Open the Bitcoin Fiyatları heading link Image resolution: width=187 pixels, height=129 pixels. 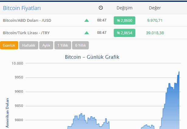tap(22, 8)
